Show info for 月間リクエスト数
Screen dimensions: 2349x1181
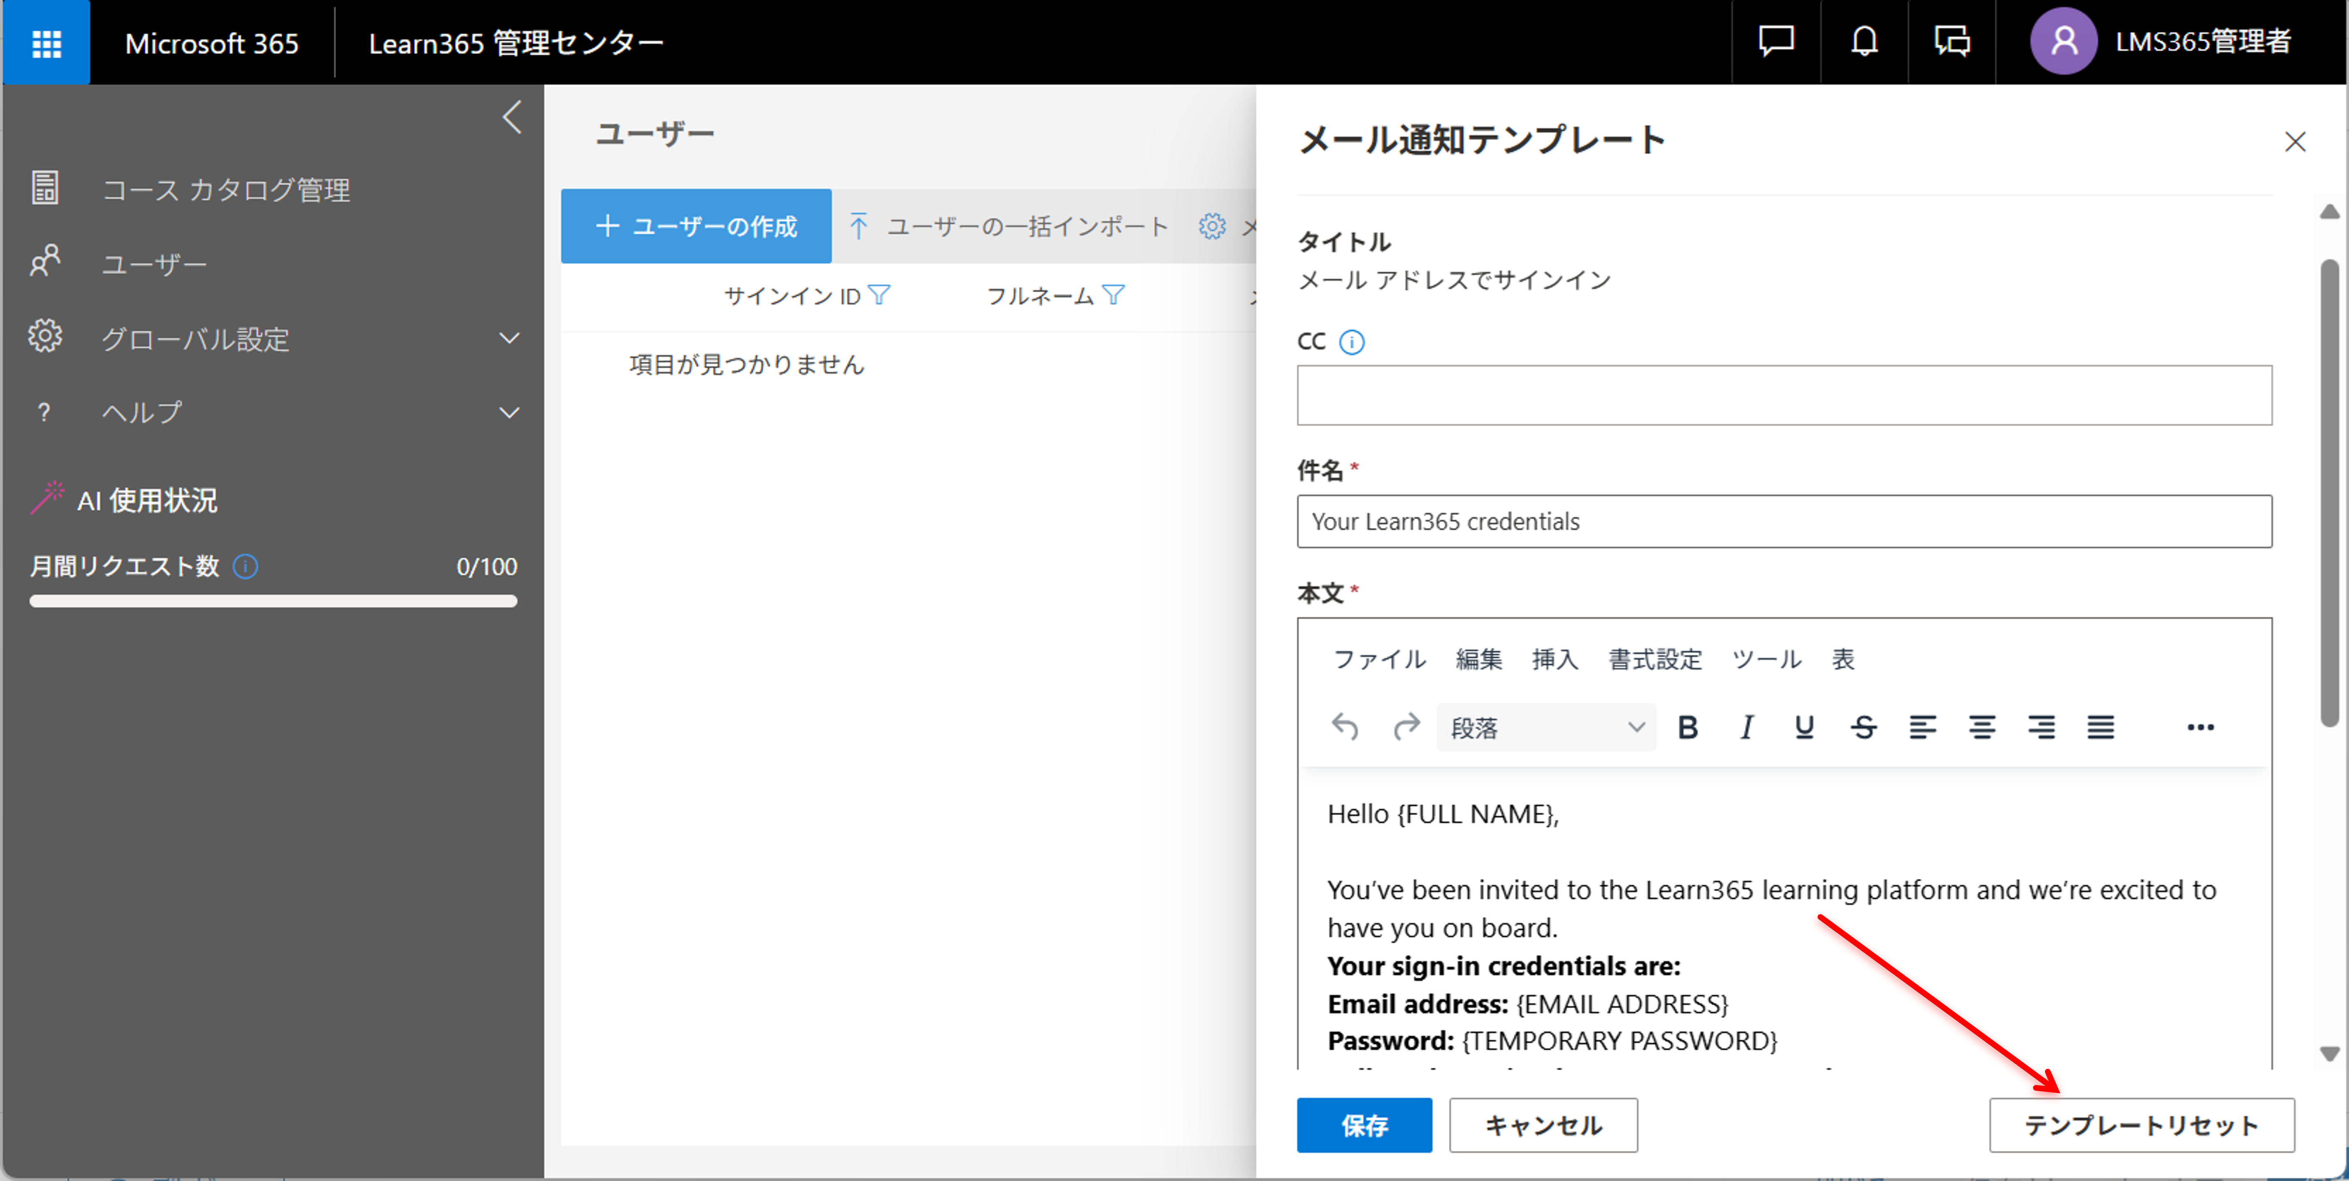[x=245, y=567]
